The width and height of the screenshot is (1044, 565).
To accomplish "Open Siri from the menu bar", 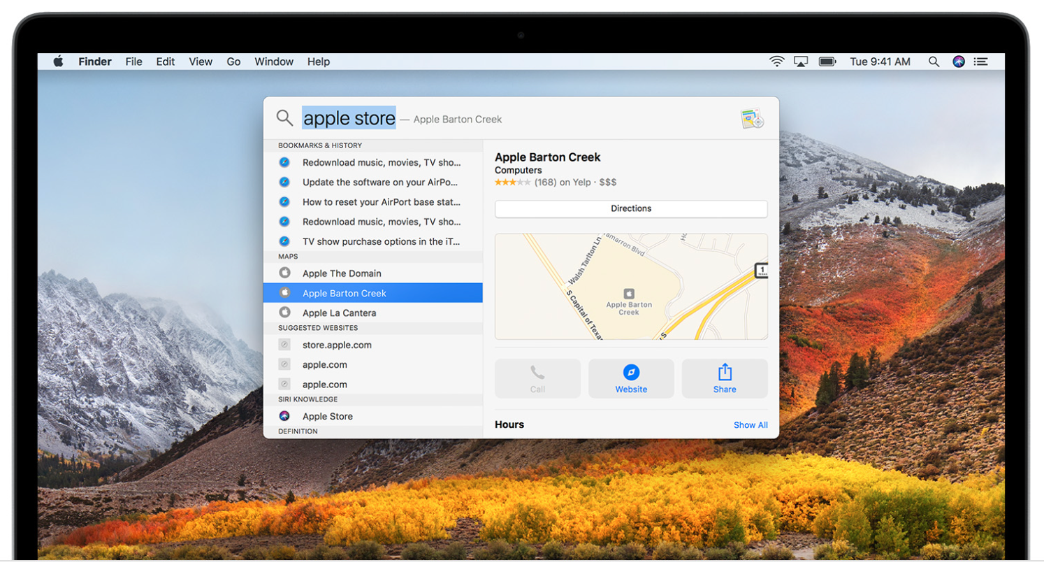I will pyautogui.click(x=959, y=62).
